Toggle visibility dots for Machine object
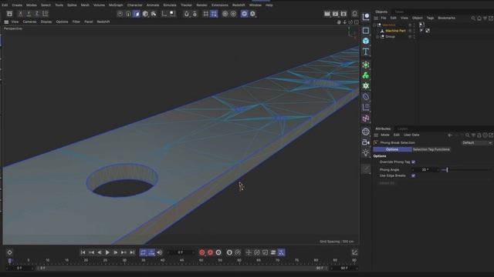Image resolution: width=494 pixels, height=277 pixels. 414,25
